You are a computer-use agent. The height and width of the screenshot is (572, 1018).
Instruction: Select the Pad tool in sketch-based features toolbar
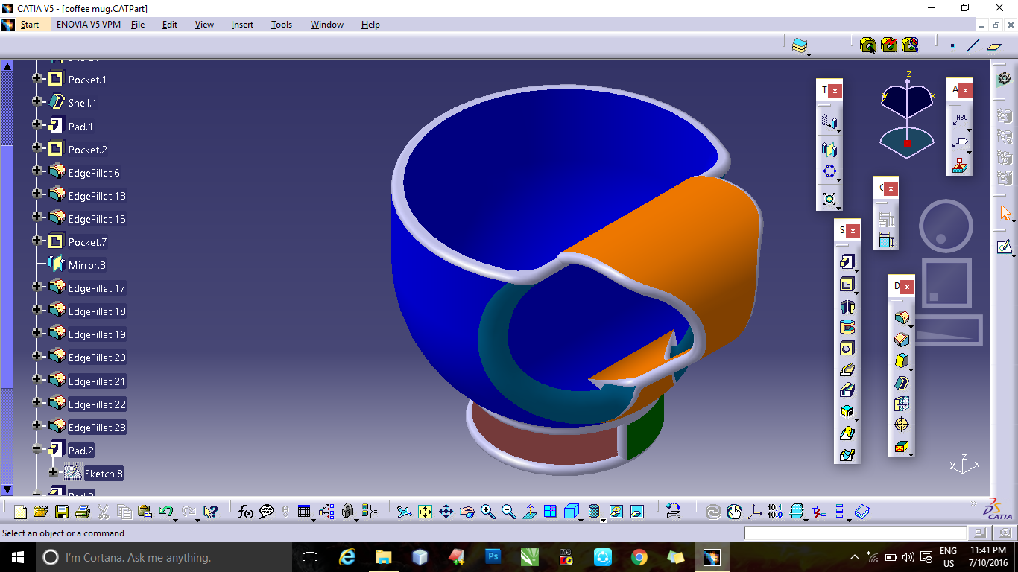(847, 262)
